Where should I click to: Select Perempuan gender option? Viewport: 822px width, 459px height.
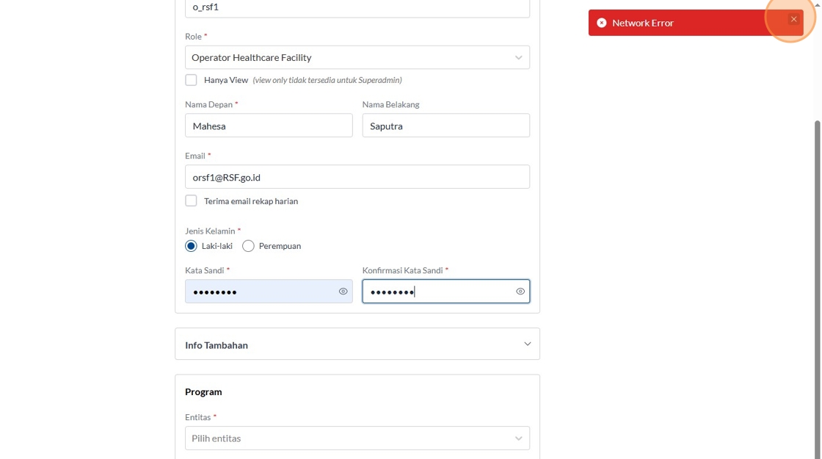(248, 246)
